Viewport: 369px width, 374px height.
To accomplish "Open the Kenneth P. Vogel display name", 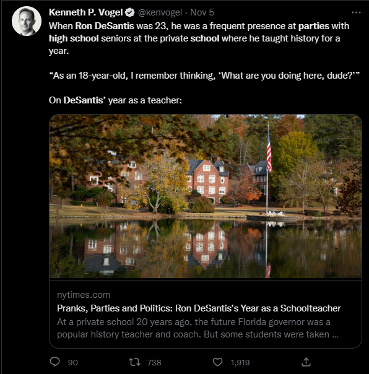I will (x=85, y=12).
